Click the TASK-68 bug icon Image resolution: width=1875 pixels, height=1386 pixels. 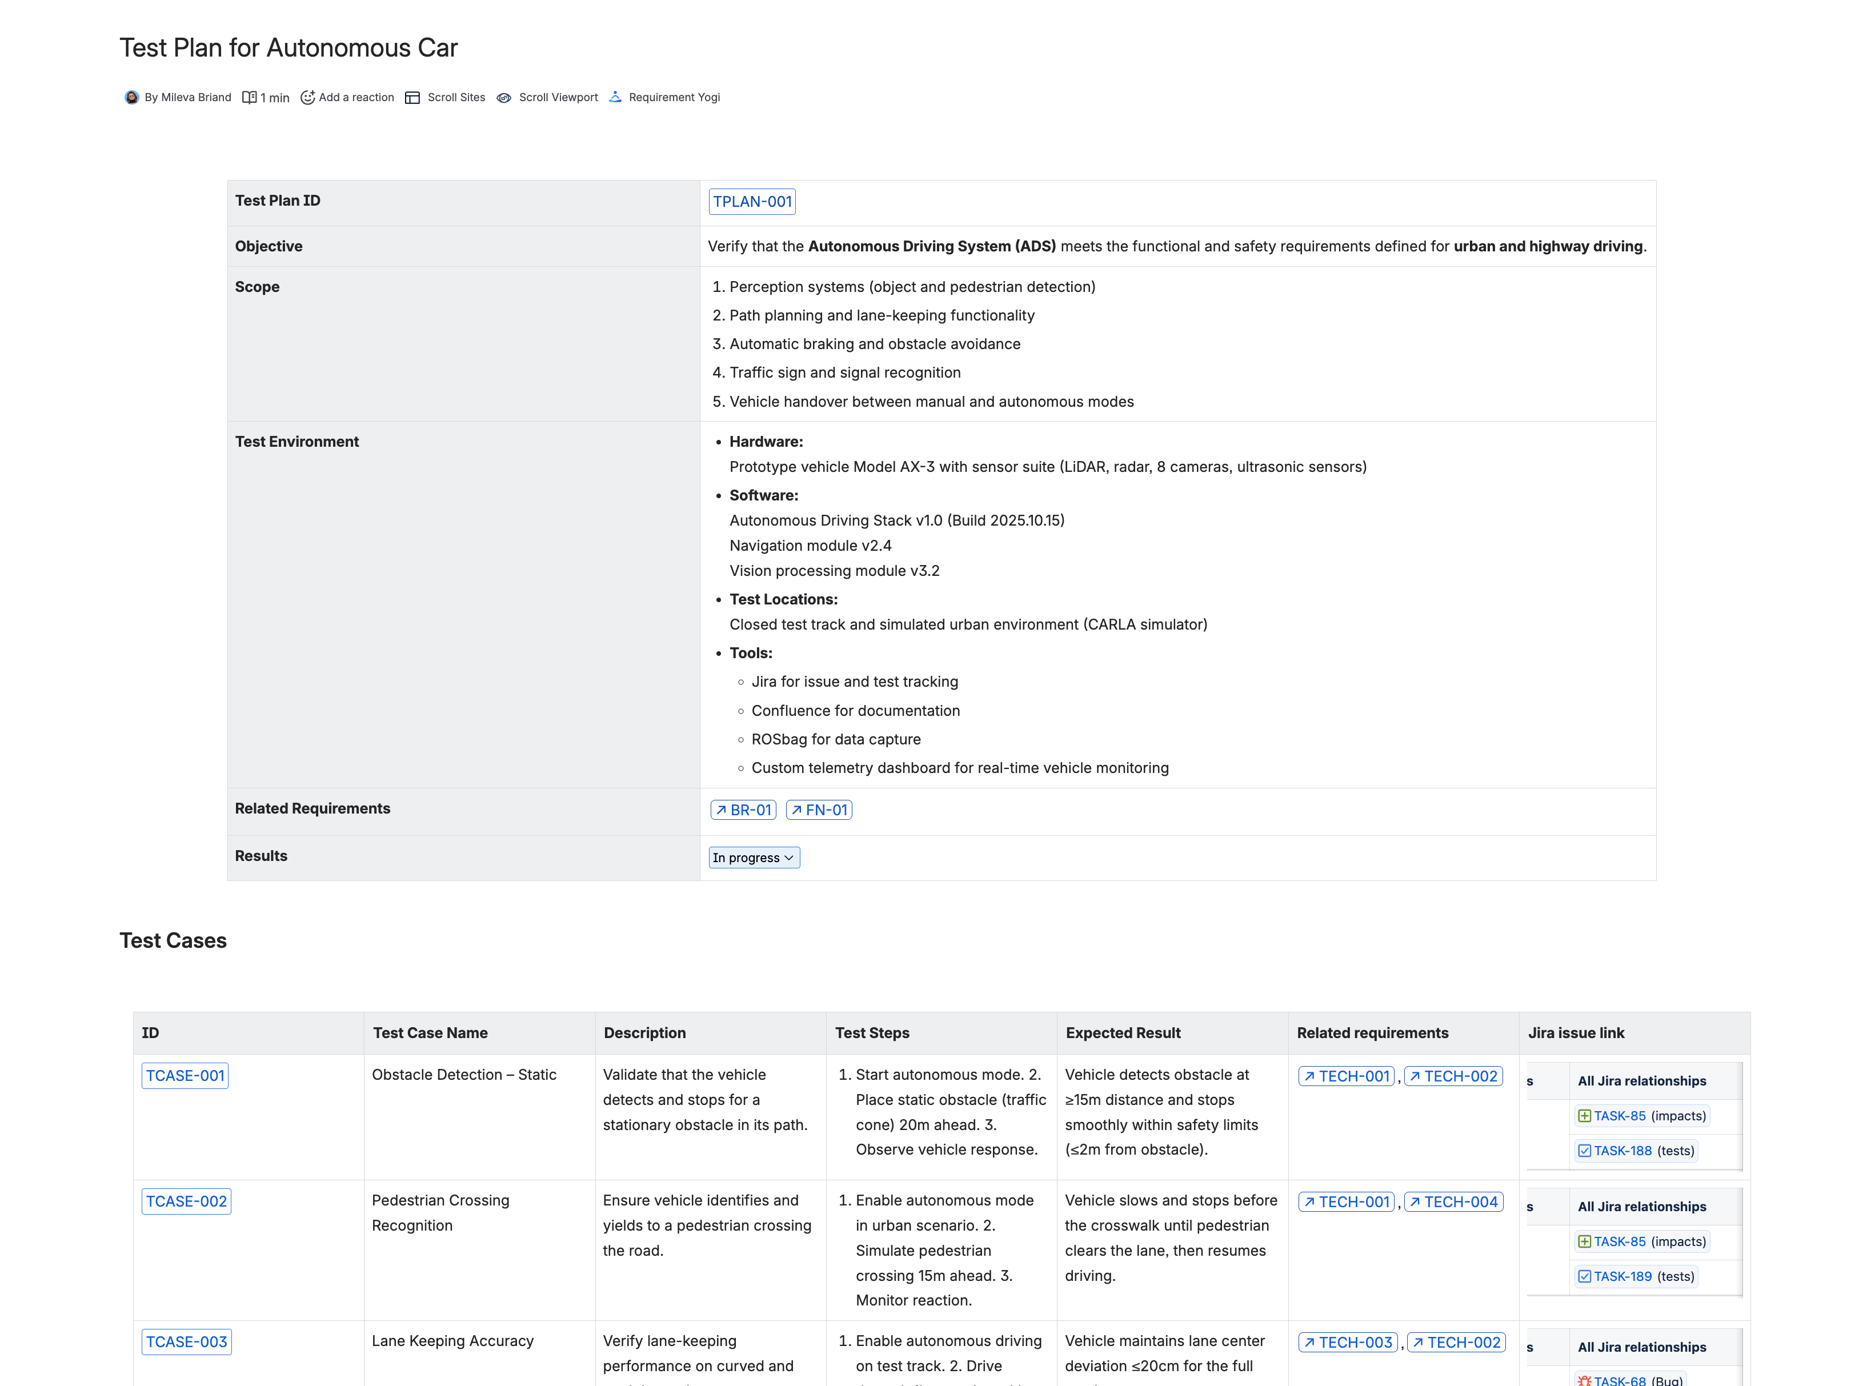(x=1585, y=1380)
